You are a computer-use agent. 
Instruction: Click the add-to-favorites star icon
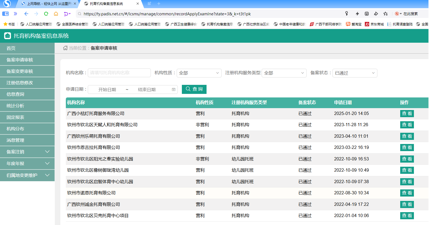[x=385, y=14]
